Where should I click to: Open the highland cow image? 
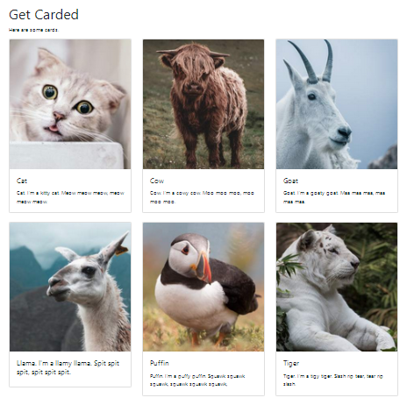coord(203,104)
